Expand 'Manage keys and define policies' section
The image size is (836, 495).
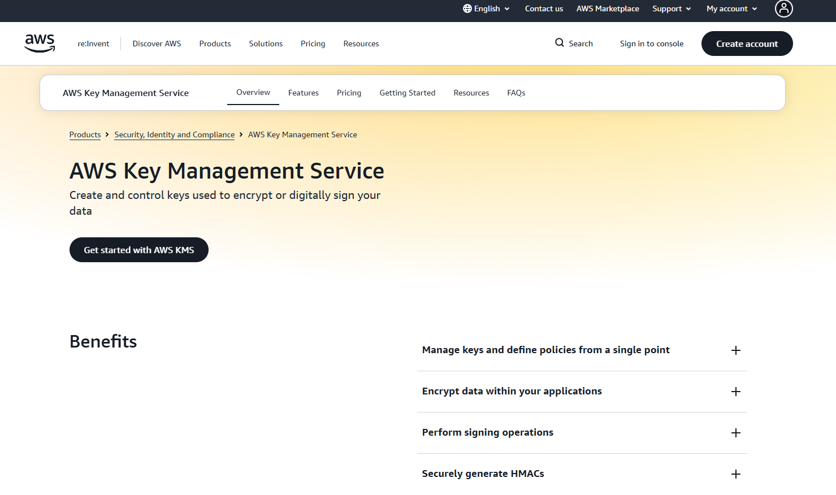pos(582,350)
